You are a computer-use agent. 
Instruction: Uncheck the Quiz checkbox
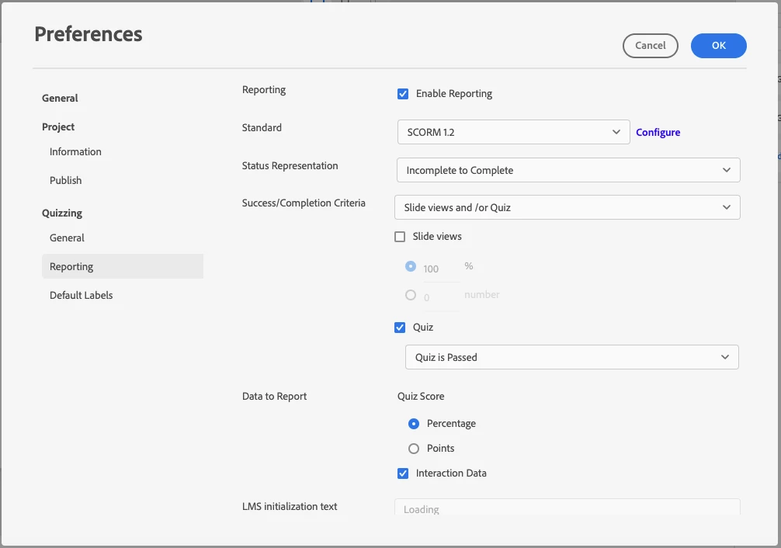(401, 328)
